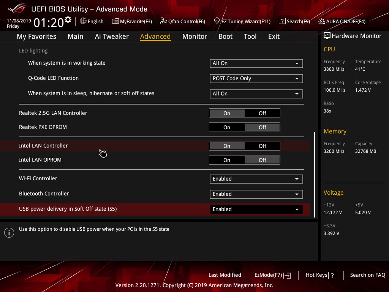This screenshot has width=389, height=292.
Task: Click the MyFavorite list icon
Action: click(x=115, y=21)
